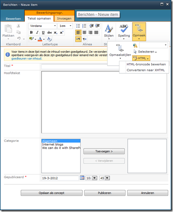Justify the text alignment

point(96,32)
